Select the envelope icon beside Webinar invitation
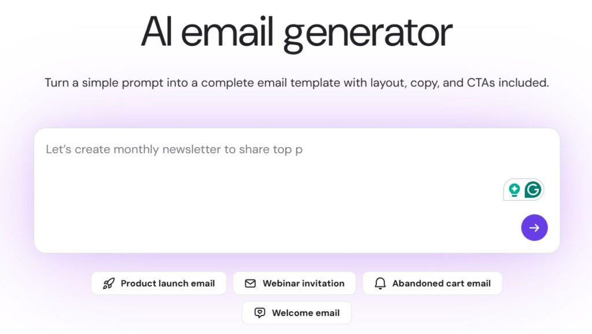This screenshot has width=592, height=334. pos(250,283)
